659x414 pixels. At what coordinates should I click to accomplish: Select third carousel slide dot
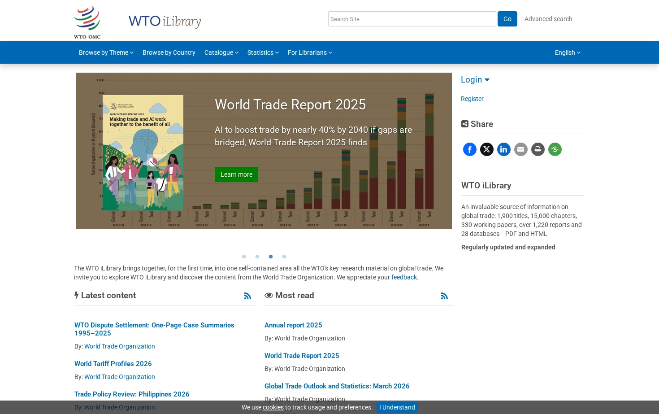click(271, 257)
